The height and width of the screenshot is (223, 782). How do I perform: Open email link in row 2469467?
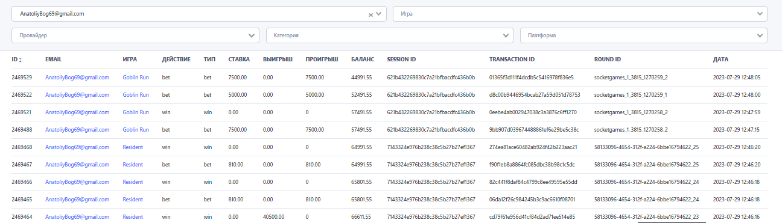[77, 165]
